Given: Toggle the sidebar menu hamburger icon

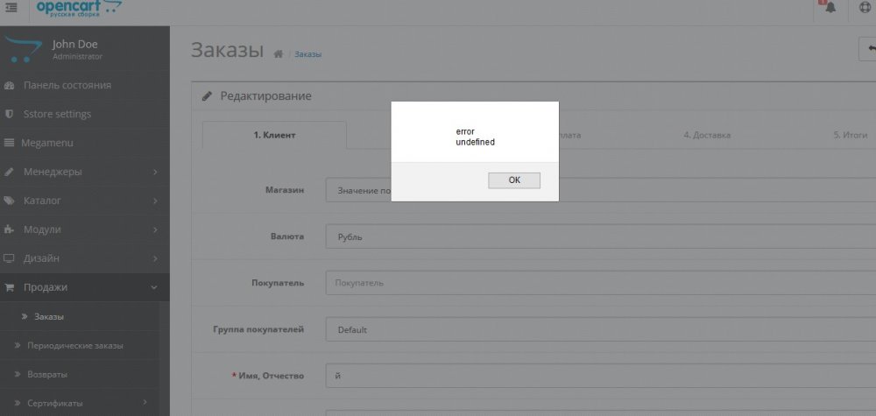Looking at the screenshot, I should (x=11, y=8).
